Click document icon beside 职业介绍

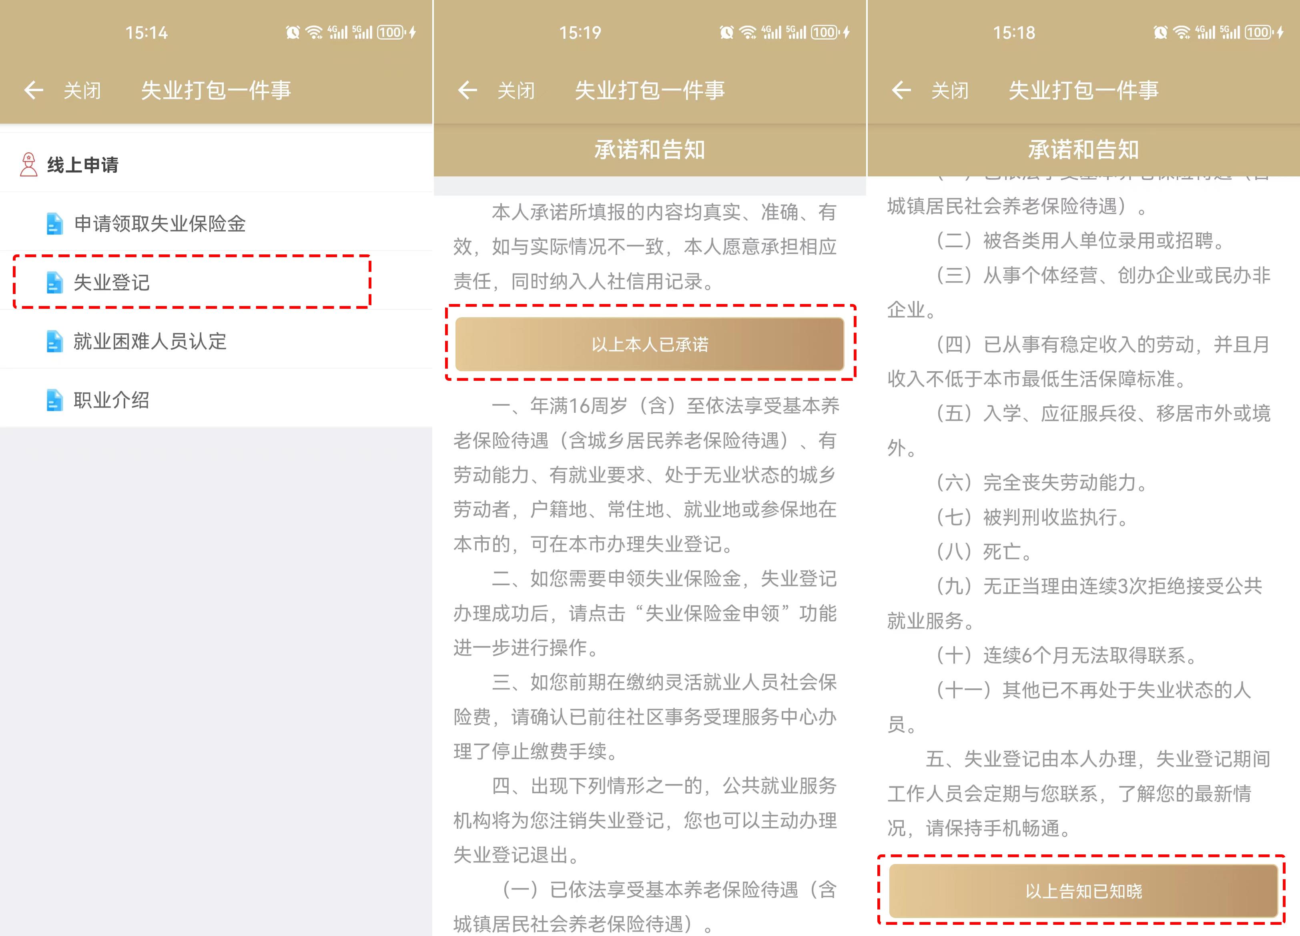click(x=54, y=400)
